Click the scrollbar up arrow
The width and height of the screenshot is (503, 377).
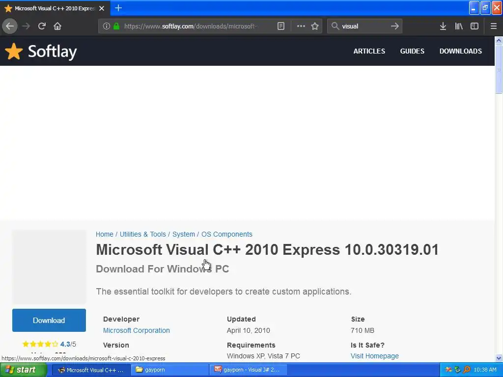pyautogui.click(x=499, y=40)
